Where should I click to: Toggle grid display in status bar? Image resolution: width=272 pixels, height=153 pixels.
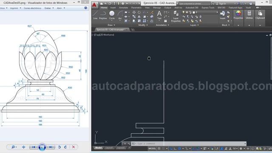[159, 148]
